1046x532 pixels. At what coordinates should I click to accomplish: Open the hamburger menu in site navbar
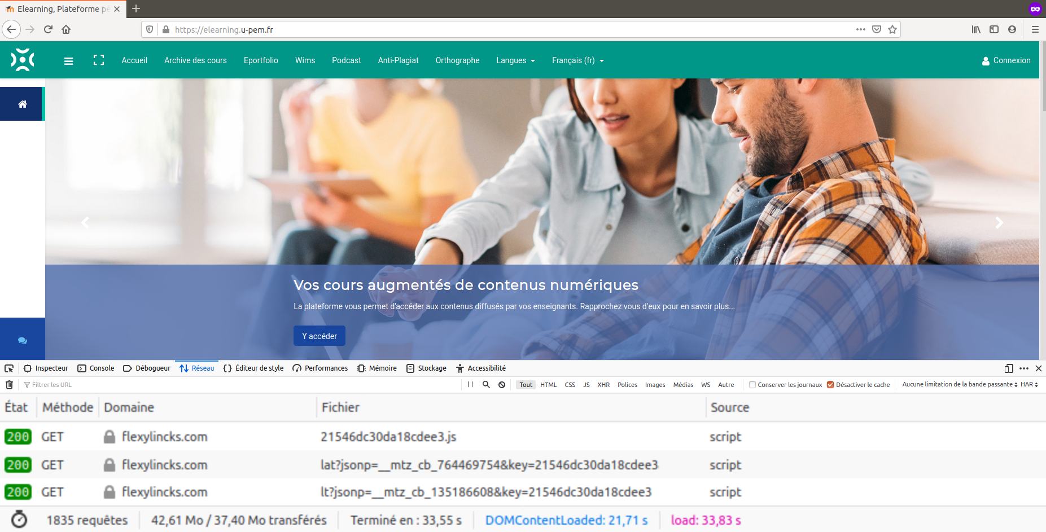coord(69,61)
